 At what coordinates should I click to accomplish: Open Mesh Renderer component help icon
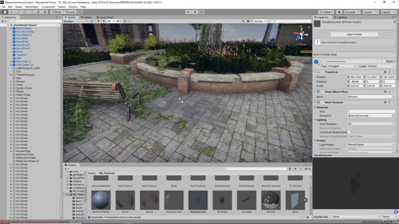pyautogui.click(x=385, y=102)
